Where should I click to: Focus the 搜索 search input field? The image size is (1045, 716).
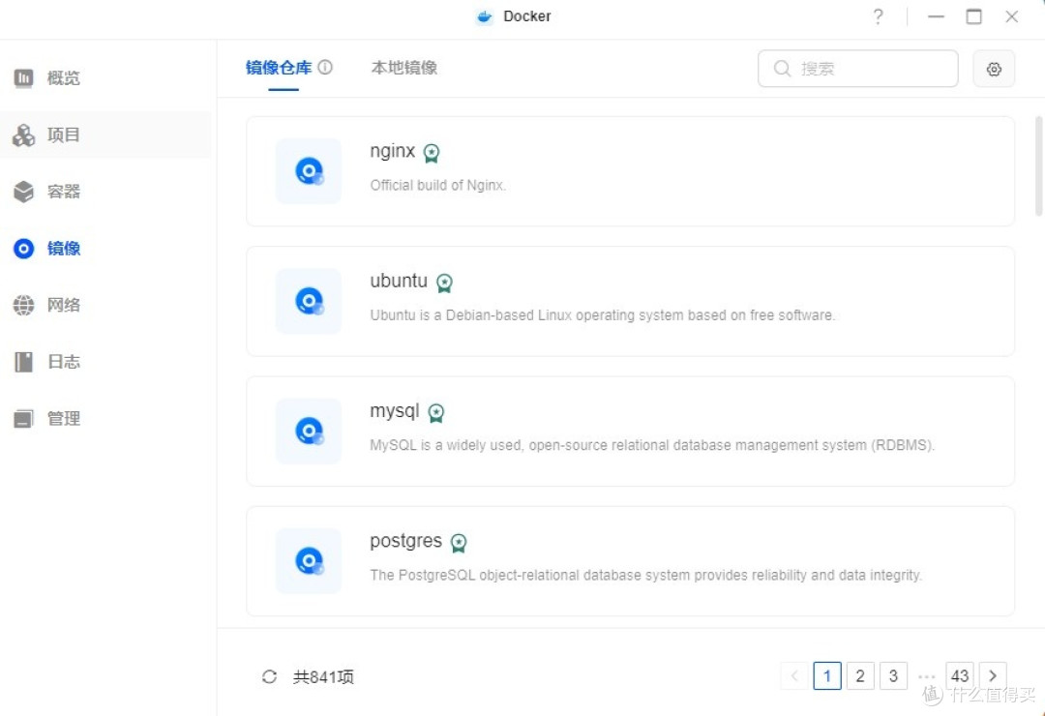857,69
